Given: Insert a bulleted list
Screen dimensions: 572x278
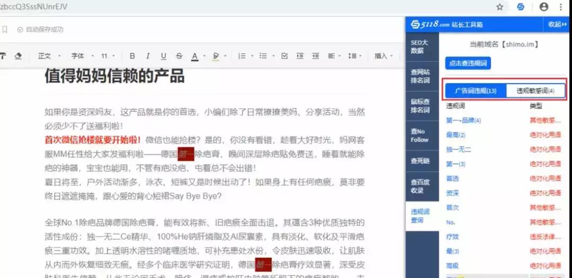Looking at the screenshot, I should click(263, 56).
